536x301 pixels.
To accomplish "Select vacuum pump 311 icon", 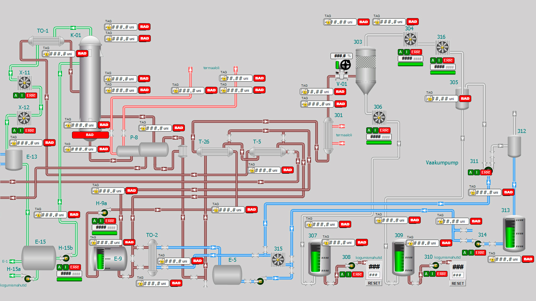I will point(488,169).
